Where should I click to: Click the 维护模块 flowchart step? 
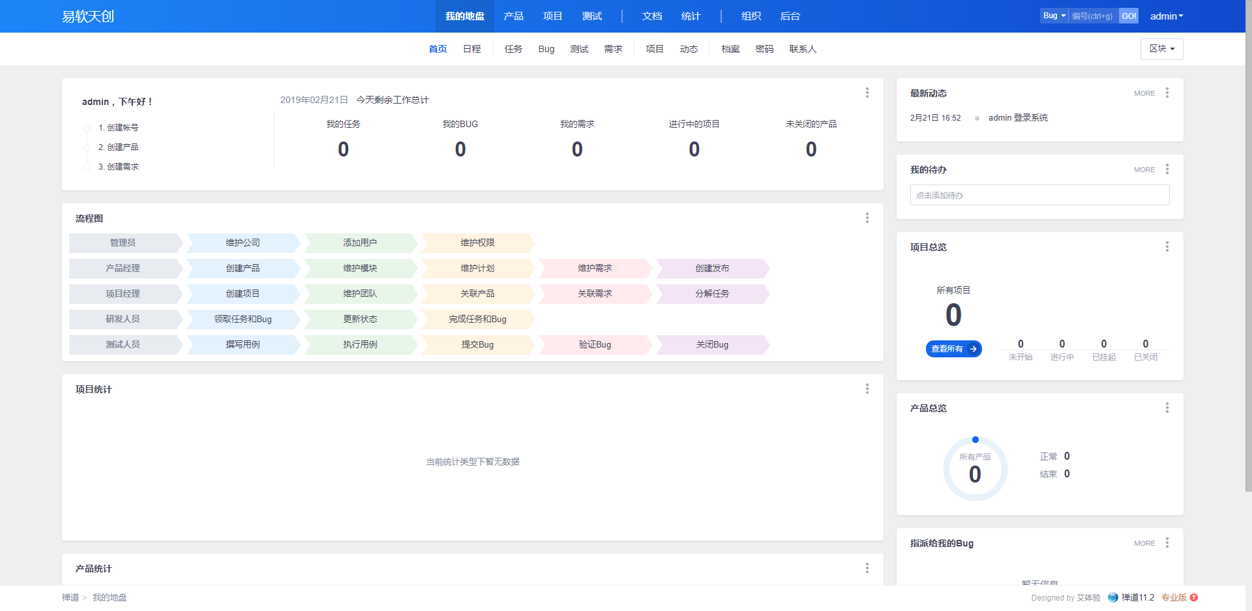360,268
